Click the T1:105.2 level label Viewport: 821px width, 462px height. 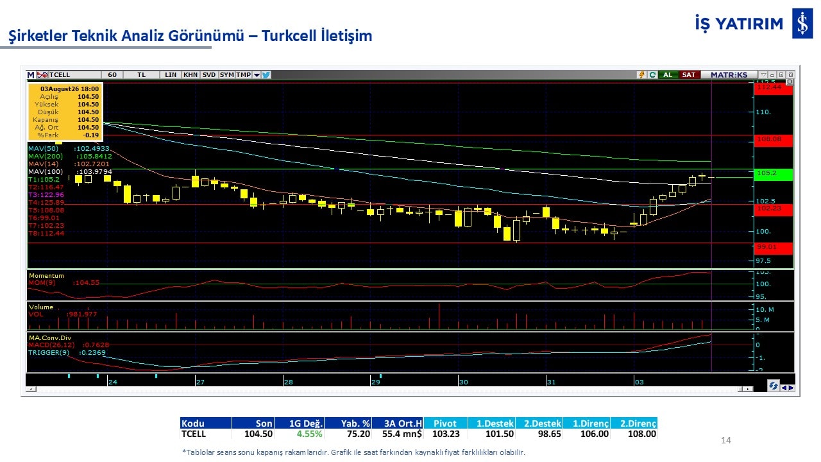tap(44, 179)
